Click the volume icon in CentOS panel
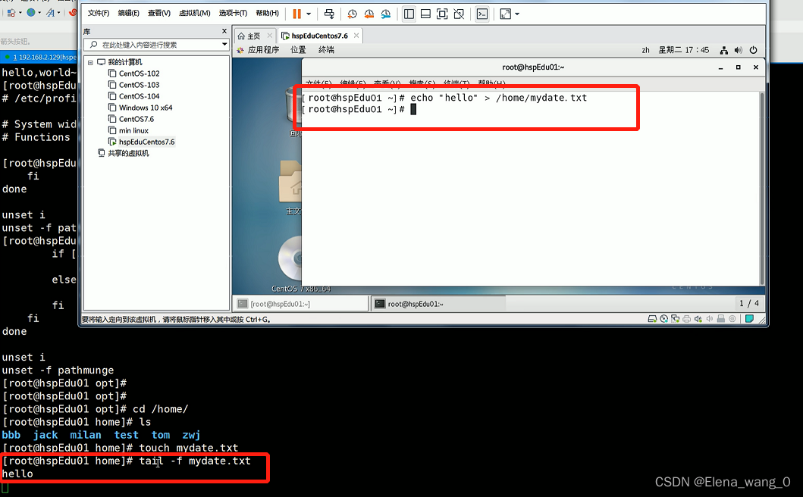The height and width of the screenshot is (497, 803). [x=738, y=50]
